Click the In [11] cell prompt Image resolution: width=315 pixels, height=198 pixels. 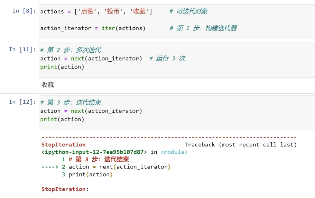[22, 49]
